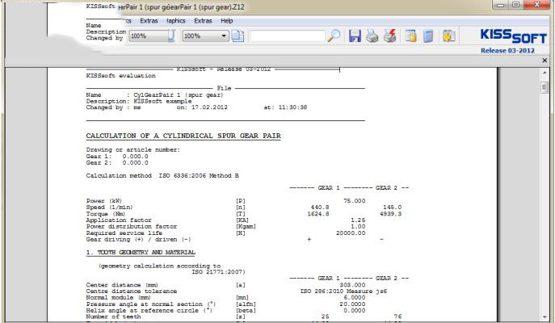The height and width of the screenshot is (323, 555).
Task: Click the yellow document copy icon
Action: pyautogui.click(x=411, y=36)
